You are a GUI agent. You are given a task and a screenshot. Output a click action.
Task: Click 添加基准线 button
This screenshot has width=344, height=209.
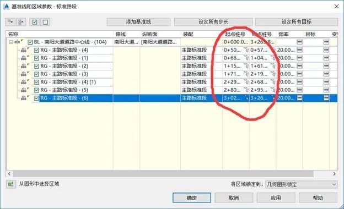[x=138, y=22]
